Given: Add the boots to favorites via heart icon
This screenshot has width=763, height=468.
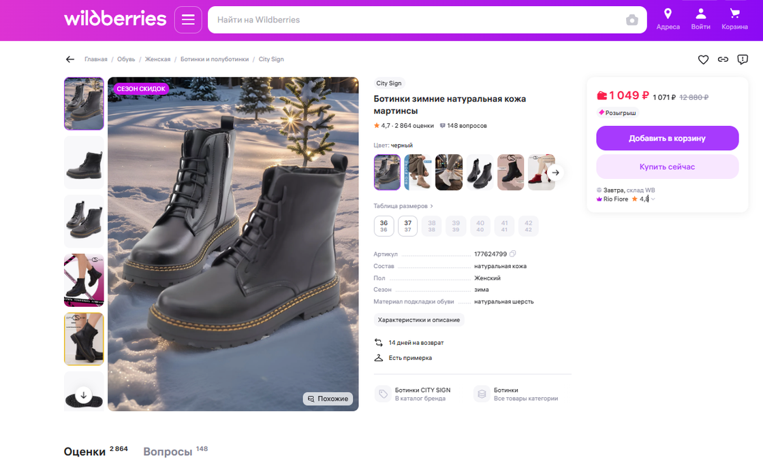Looking at the screenshot, I should coord(703,59).
